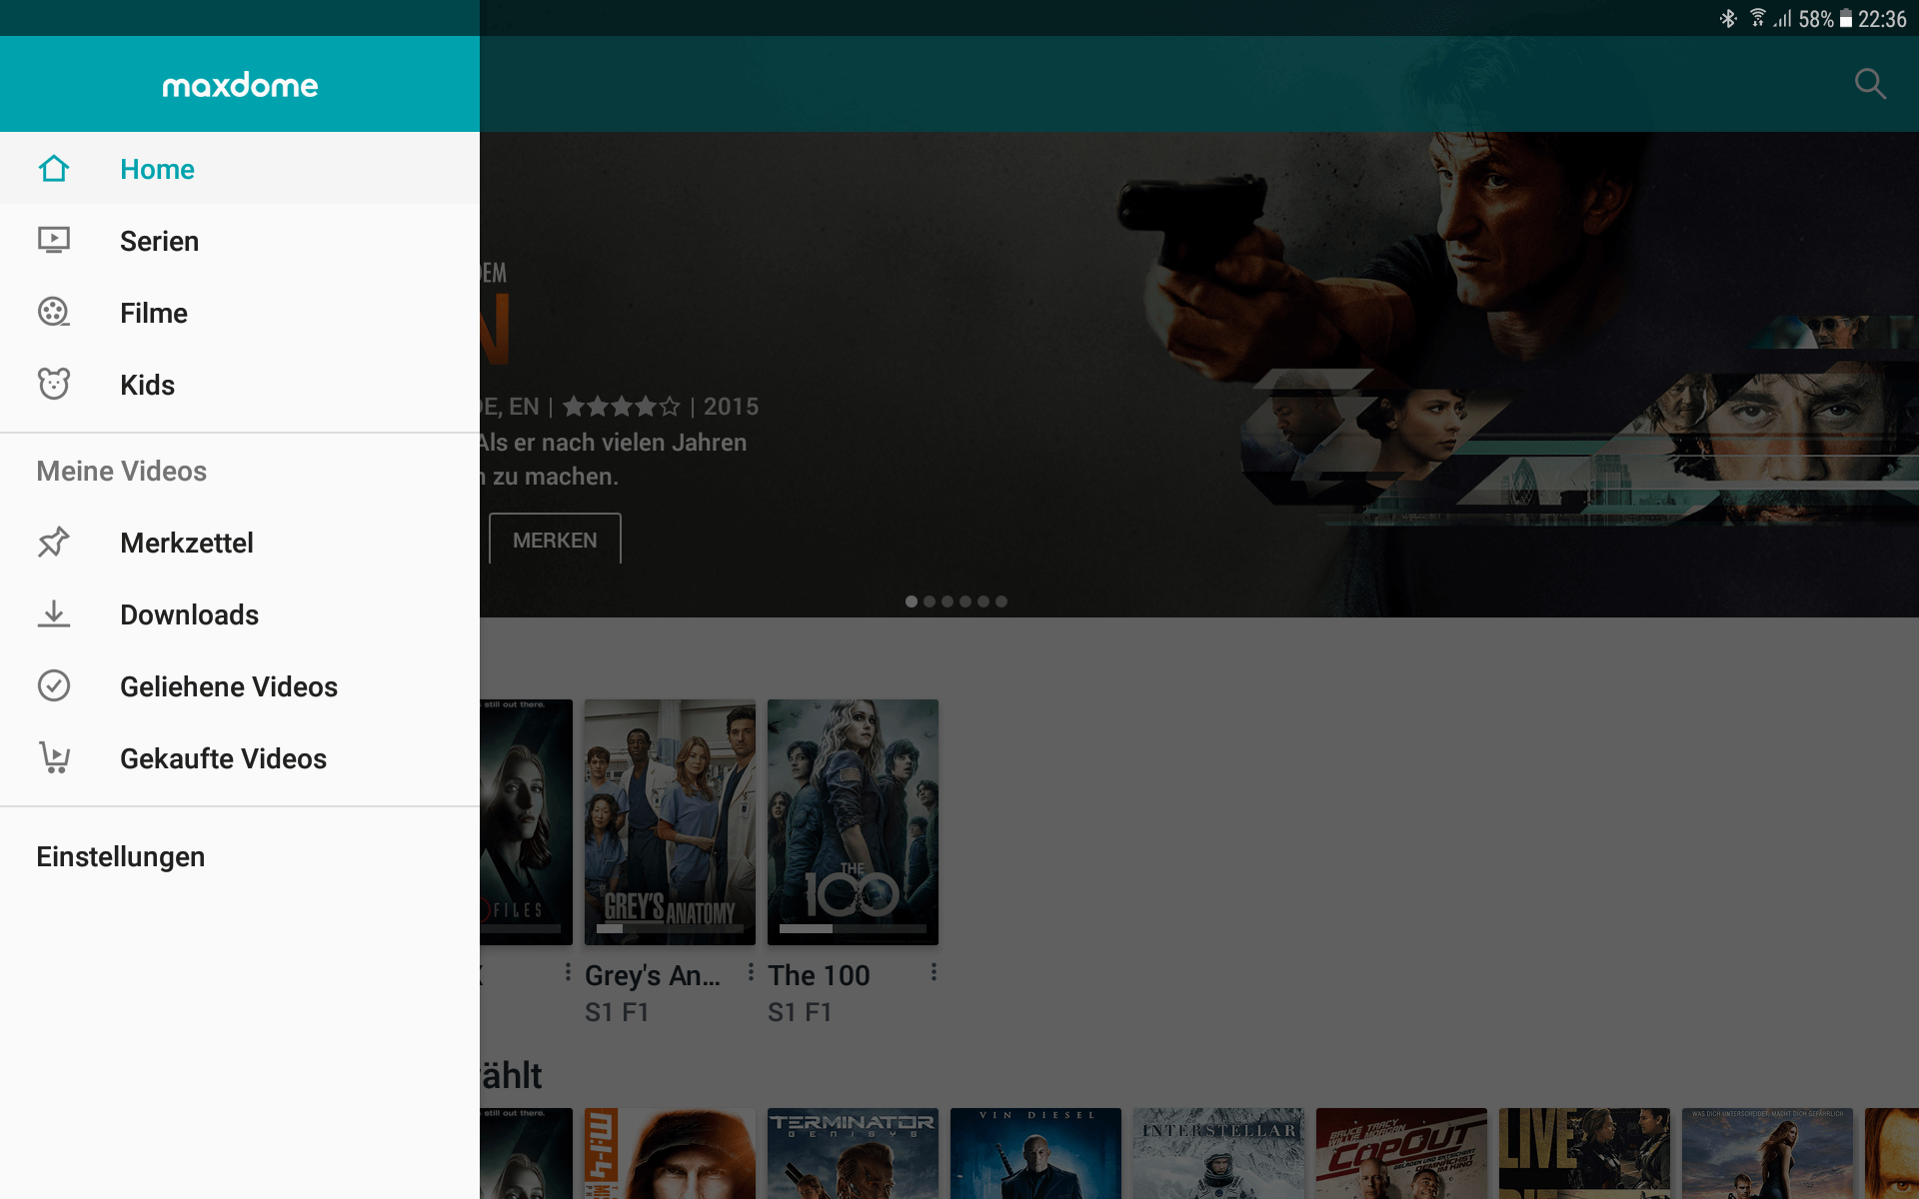Check the Wi-Fi status icon
The height and width of the screenshot is (1199, 1919).
click(1757, 19)
